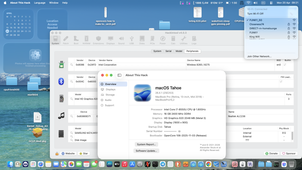Open the Displays section in Hackintool toolbar
The height and width of the screenshot is (170, 302).
tap(111, 40)
